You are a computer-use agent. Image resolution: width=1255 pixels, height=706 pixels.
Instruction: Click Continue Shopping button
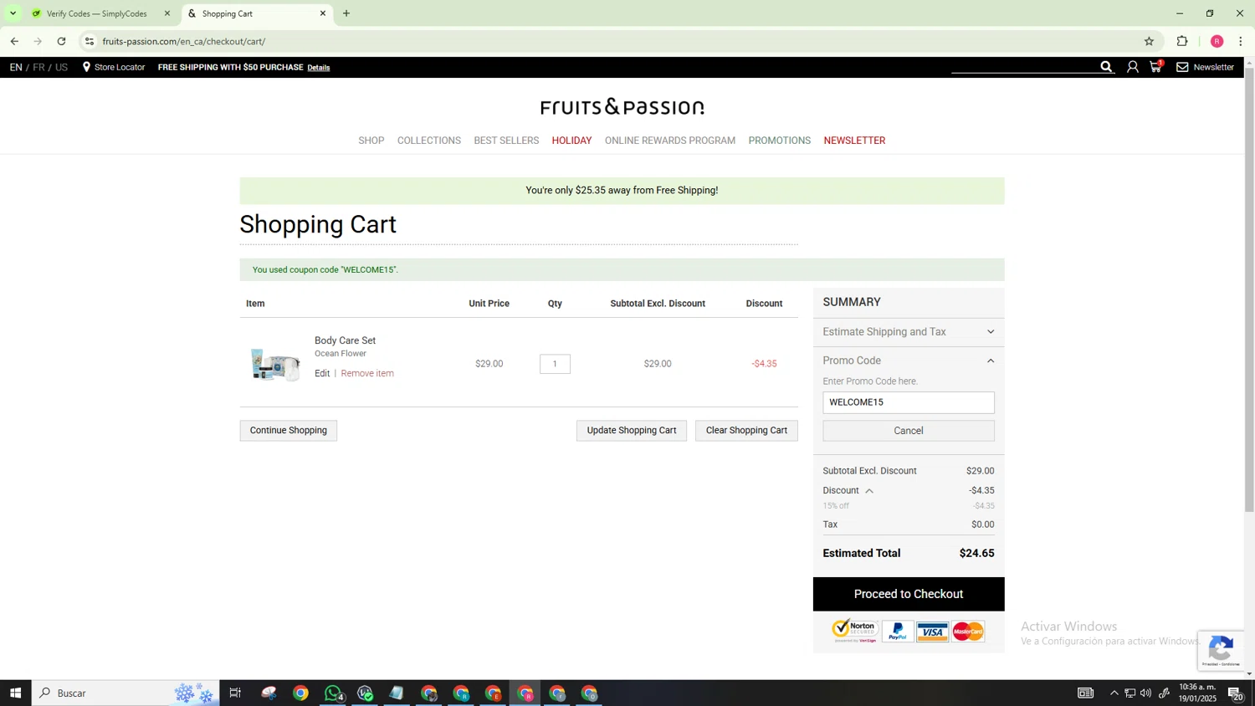pyautogui.click(x=289, y=430)
